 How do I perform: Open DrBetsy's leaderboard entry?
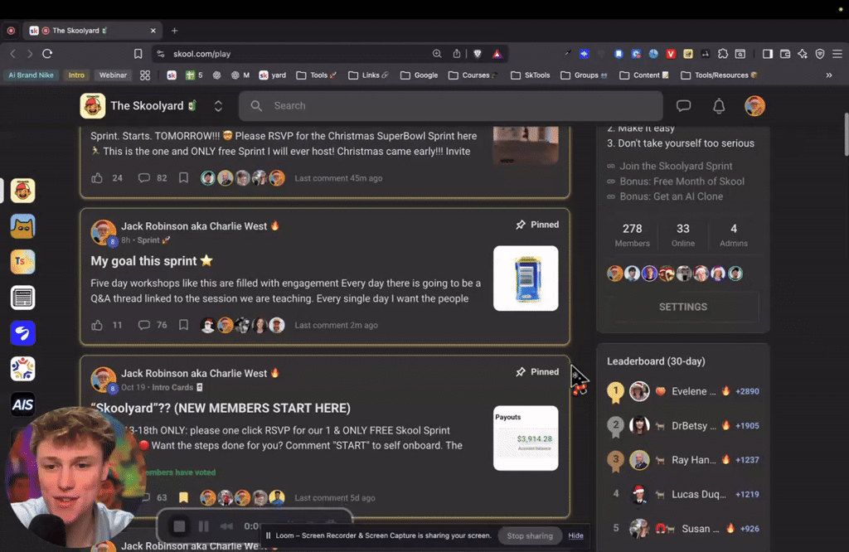tap(683, 425)
